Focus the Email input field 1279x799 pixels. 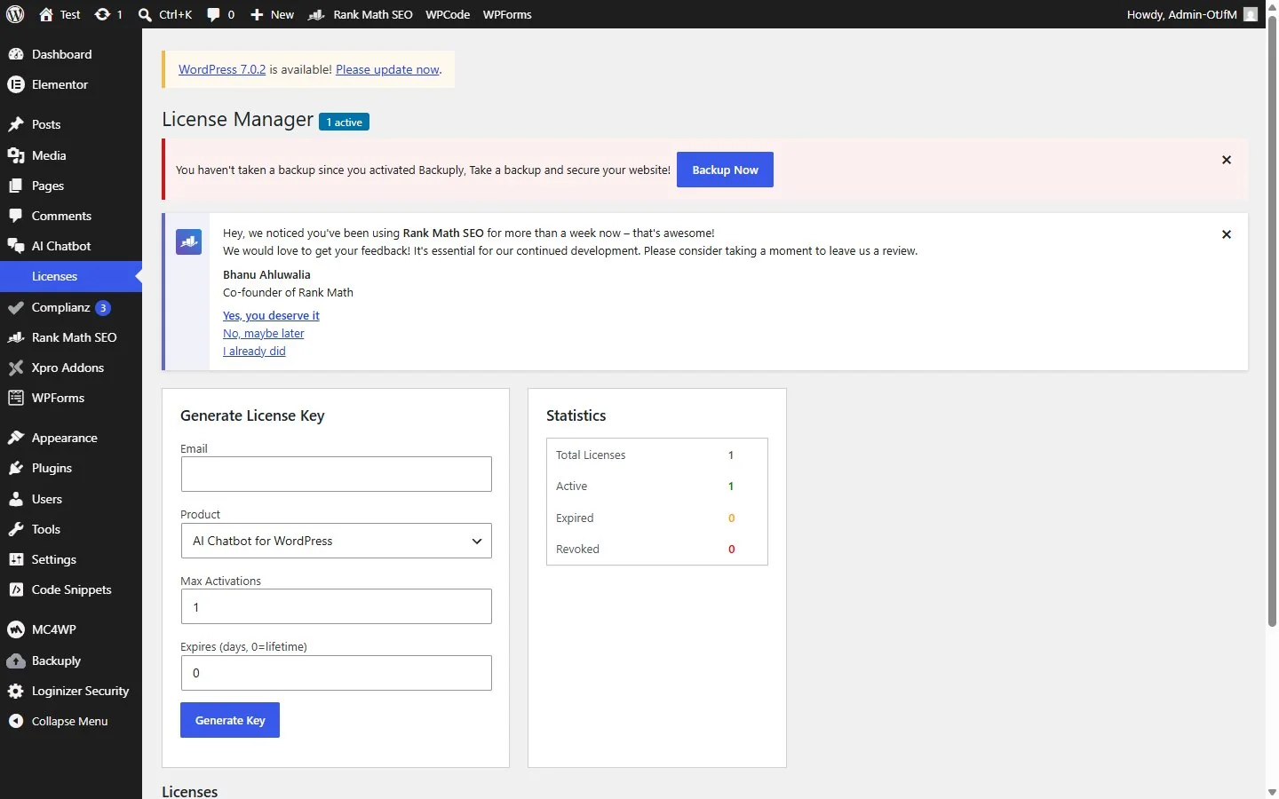pyautogui.click(x=336, y=474)
